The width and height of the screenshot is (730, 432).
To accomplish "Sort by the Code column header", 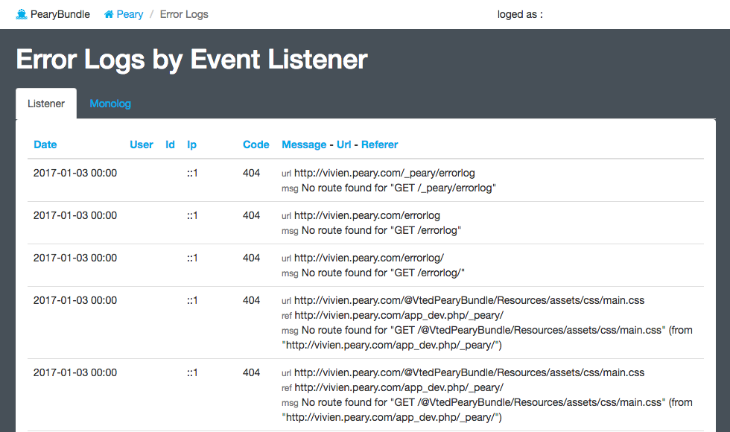I will coord(256,144).
